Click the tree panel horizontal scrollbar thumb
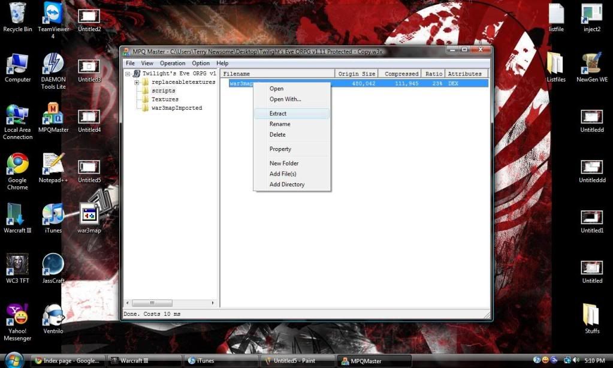This screenshot has height=368, width=613. click(152, 303)
